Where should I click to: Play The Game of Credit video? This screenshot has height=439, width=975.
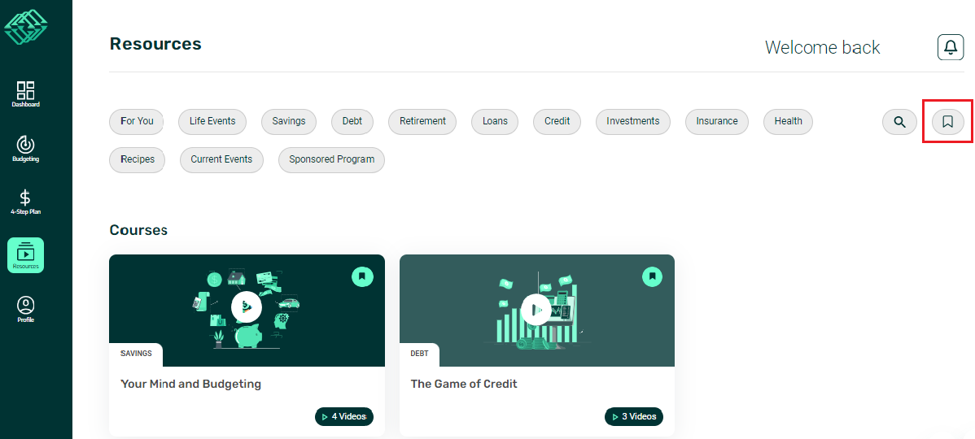click(536, 309)
